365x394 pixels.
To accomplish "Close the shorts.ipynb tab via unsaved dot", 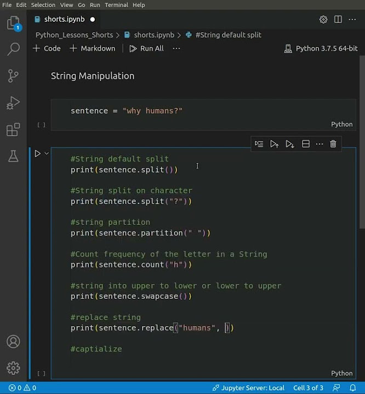I will (x=93, y=19).
